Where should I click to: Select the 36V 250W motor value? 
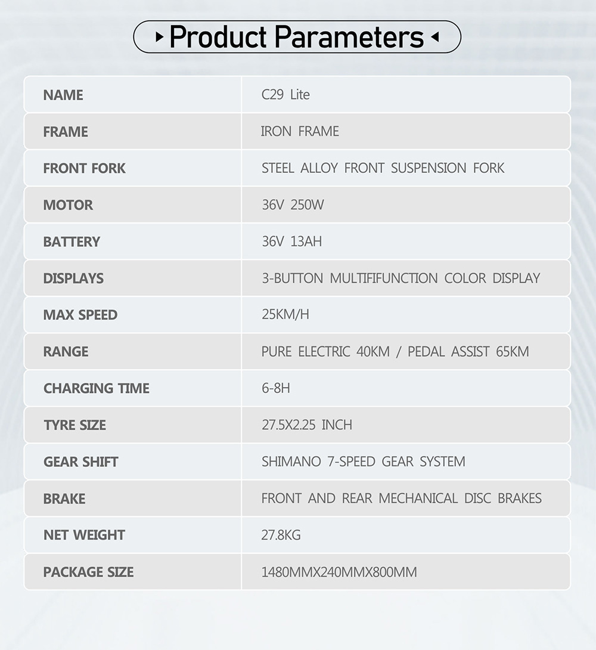coord(293,205)
